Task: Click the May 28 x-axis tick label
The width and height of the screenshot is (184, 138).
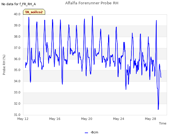Action: [150, 119]
